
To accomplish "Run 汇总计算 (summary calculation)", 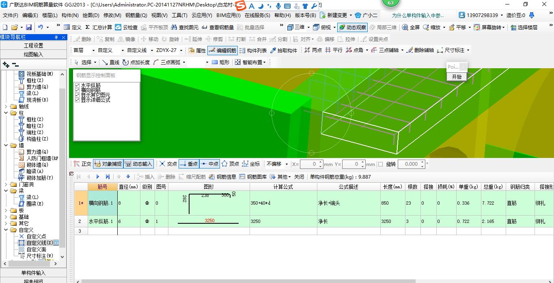I will [x=99, y=27].
